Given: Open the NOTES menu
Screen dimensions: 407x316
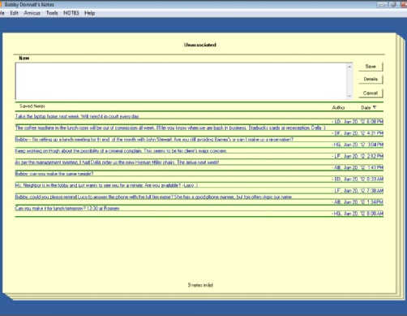Looking at the screenshot, I should (x=71, y=13).
